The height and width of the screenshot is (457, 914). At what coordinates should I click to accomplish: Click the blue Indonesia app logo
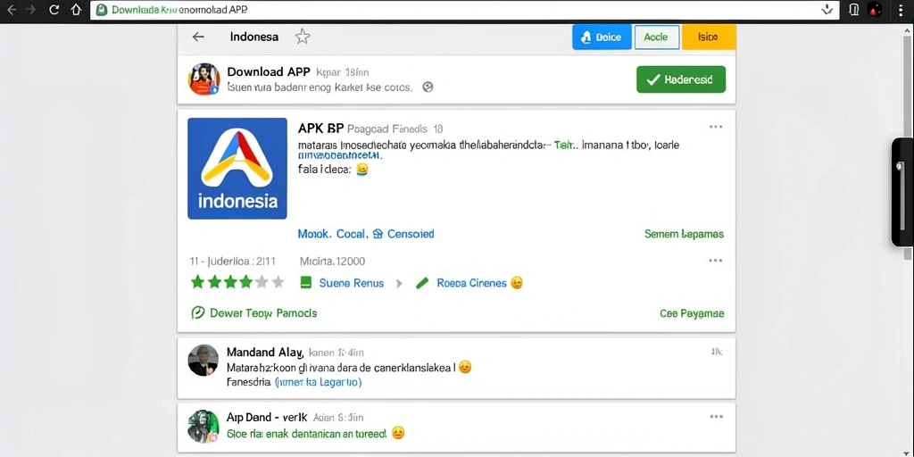point(237,169)
